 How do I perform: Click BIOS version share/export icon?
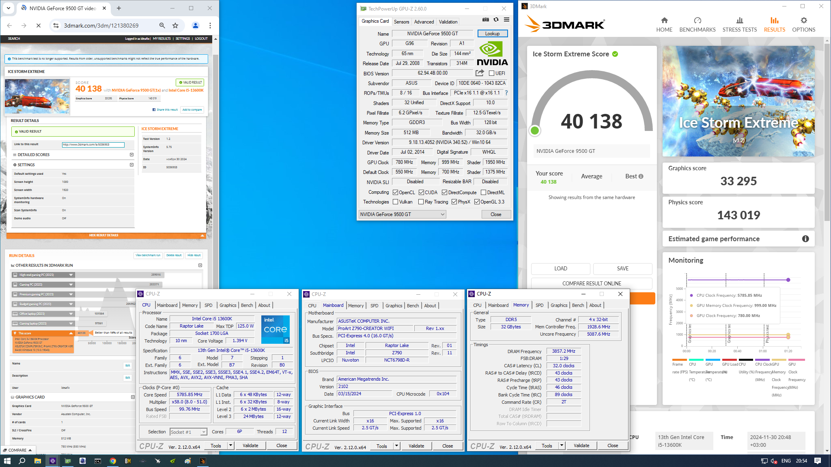click(480, 73)
